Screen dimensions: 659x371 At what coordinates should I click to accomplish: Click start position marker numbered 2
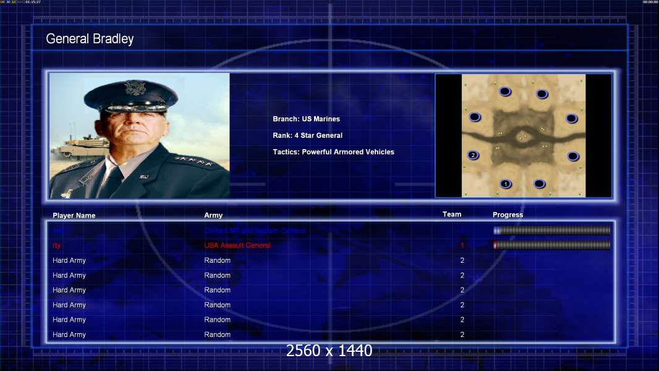coord(474,155)
